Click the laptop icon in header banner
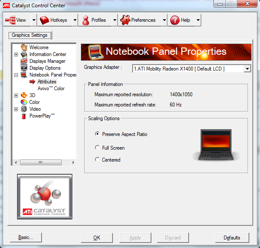The width and height of the screenshot is (260, 248). 96,52
